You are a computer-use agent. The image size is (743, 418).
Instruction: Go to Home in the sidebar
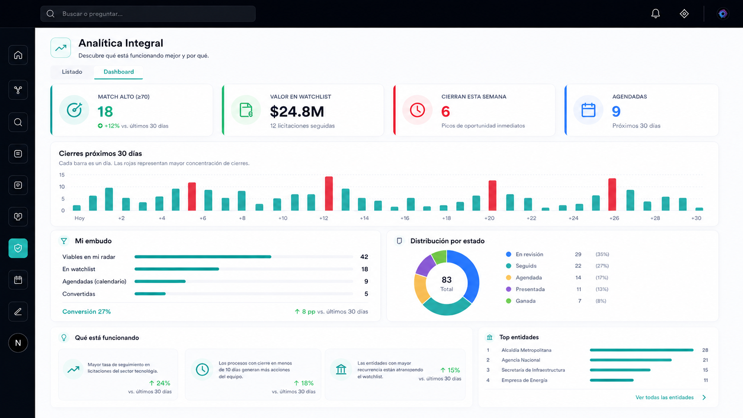pyautogui.click(x=18, y=55)
